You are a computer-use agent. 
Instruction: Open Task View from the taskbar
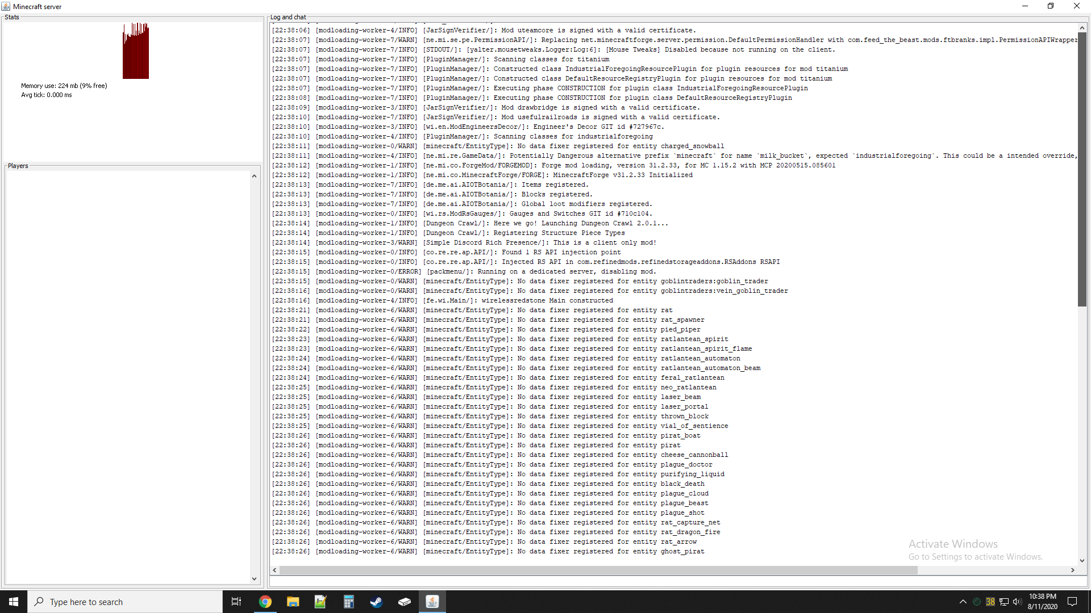tap(236, 602)
